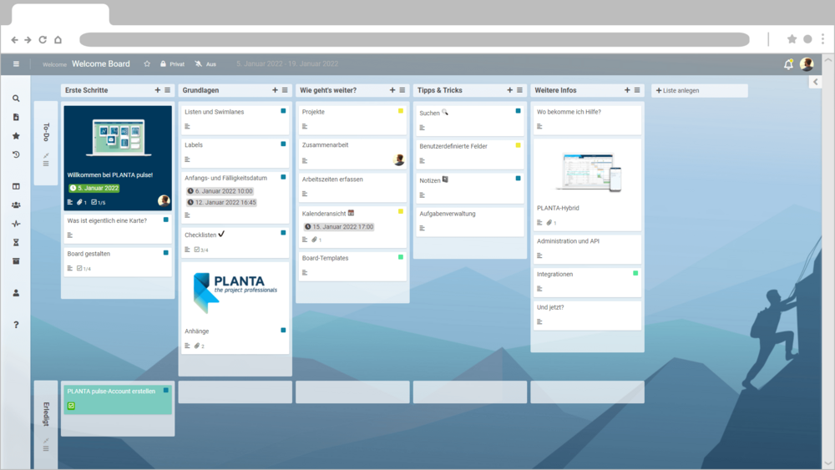Open the question mark help icon

click(x=16, y=325)
